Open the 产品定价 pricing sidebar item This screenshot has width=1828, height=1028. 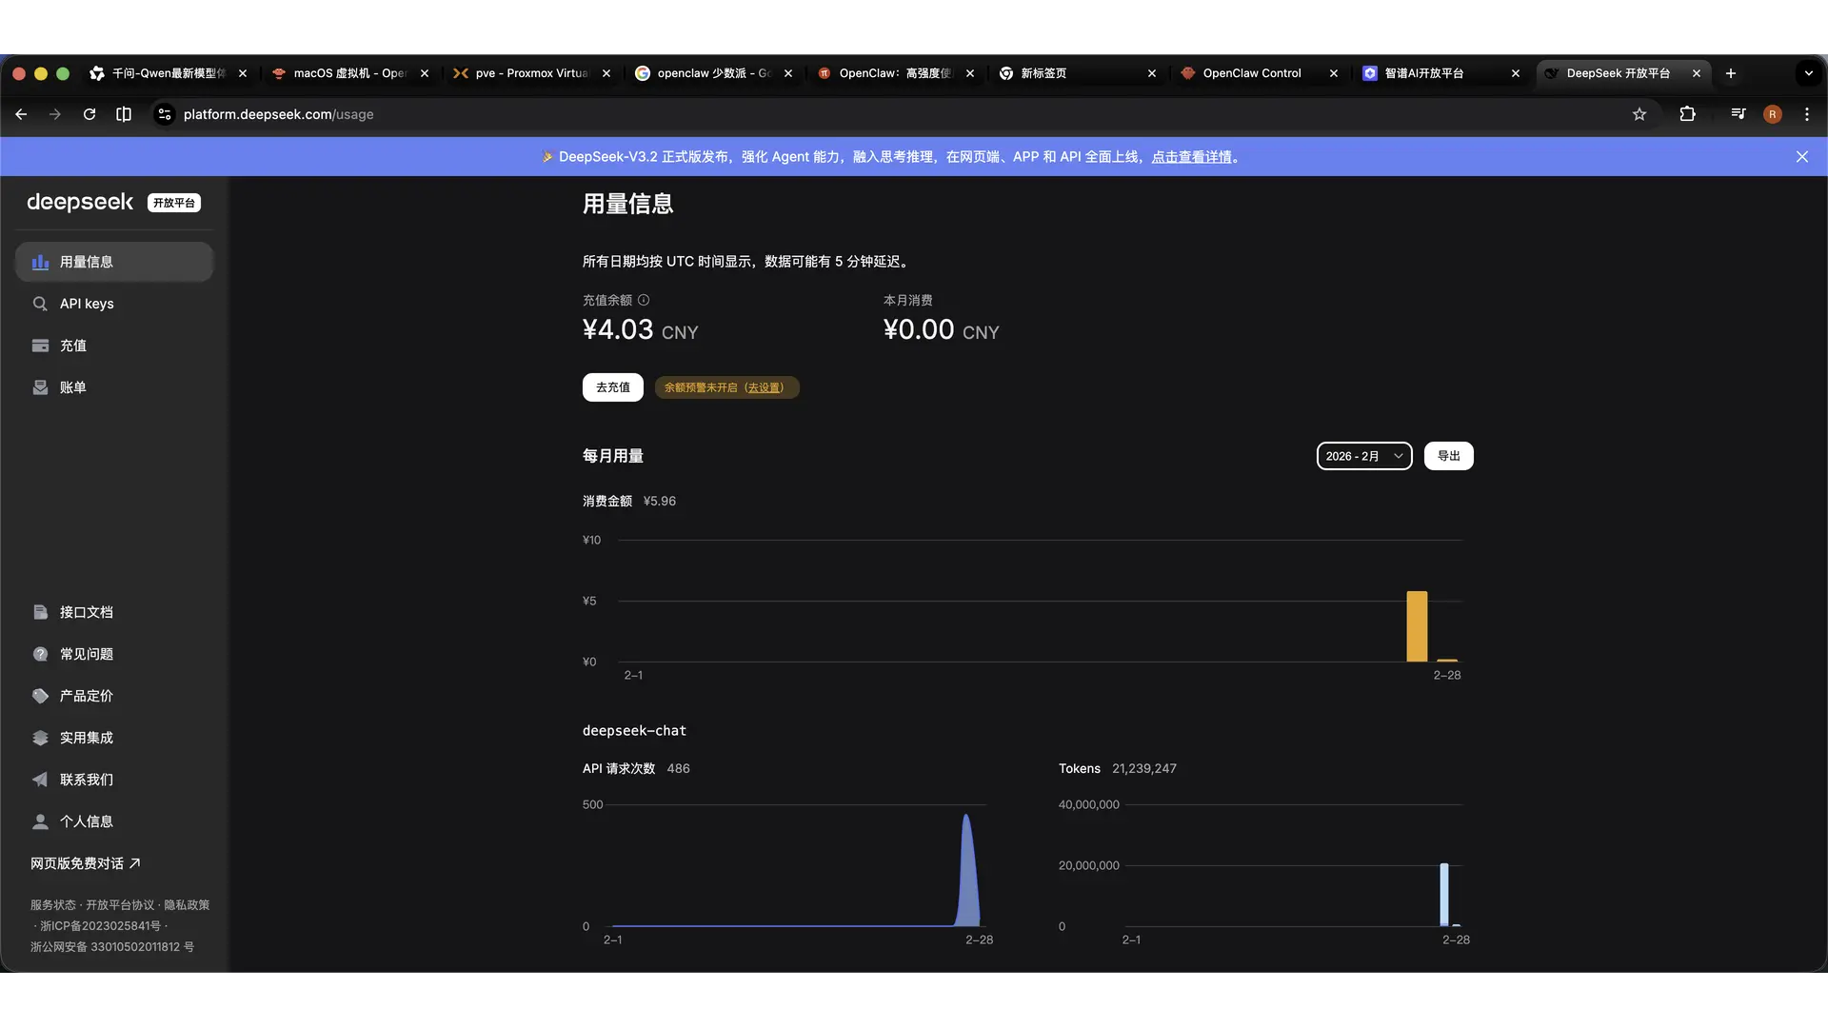[86, 696]
